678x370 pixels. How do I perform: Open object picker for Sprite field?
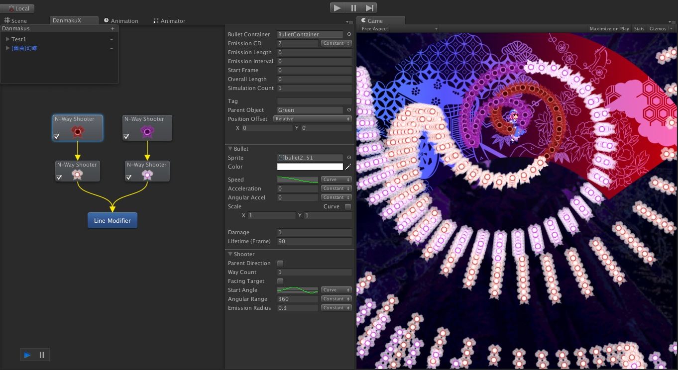tap(349, 158)
